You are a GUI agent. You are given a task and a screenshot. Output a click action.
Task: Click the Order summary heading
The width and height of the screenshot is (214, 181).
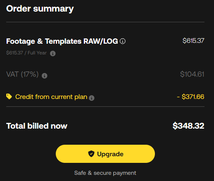[x=40, y=9]
